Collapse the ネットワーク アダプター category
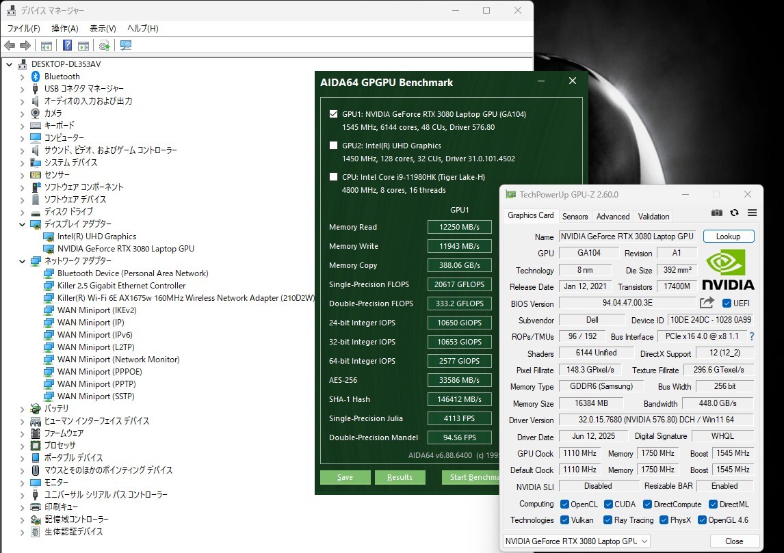The width and height of the screenshot is (784, 553). 22,261
